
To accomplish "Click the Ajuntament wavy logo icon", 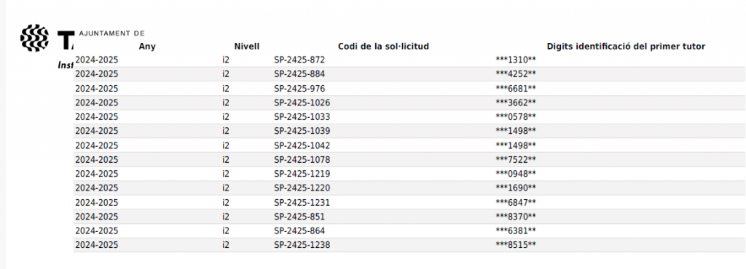I will 34,38.
